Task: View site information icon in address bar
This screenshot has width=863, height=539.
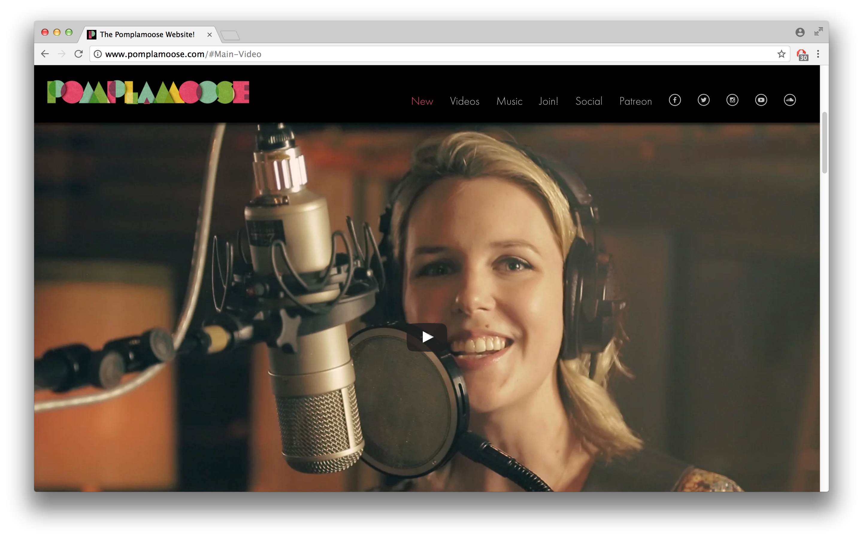Action: 97,54
